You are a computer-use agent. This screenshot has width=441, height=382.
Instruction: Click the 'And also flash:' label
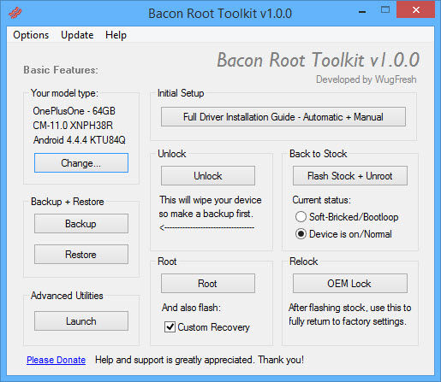tap(191, 308)
